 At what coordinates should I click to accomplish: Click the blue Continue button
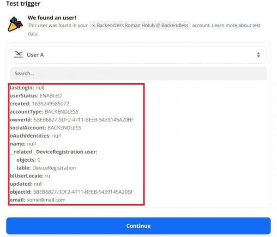[x=138, y=226]
